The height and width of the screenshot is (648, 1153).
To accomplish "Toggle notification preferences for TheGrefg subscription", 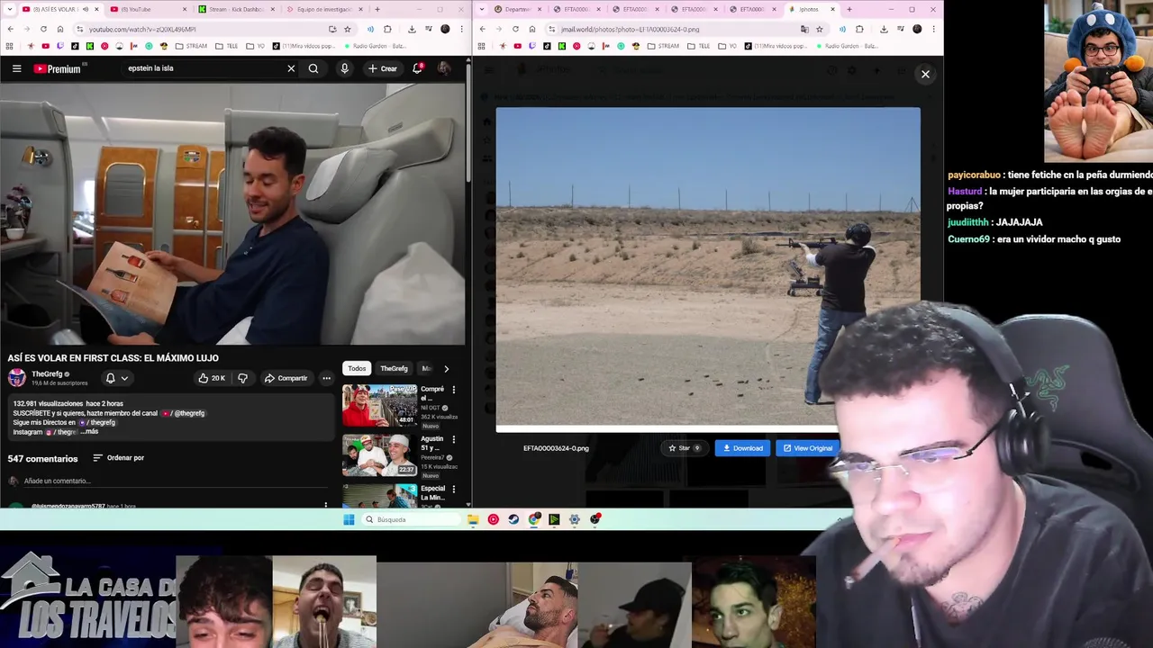I will coord(117,378).
